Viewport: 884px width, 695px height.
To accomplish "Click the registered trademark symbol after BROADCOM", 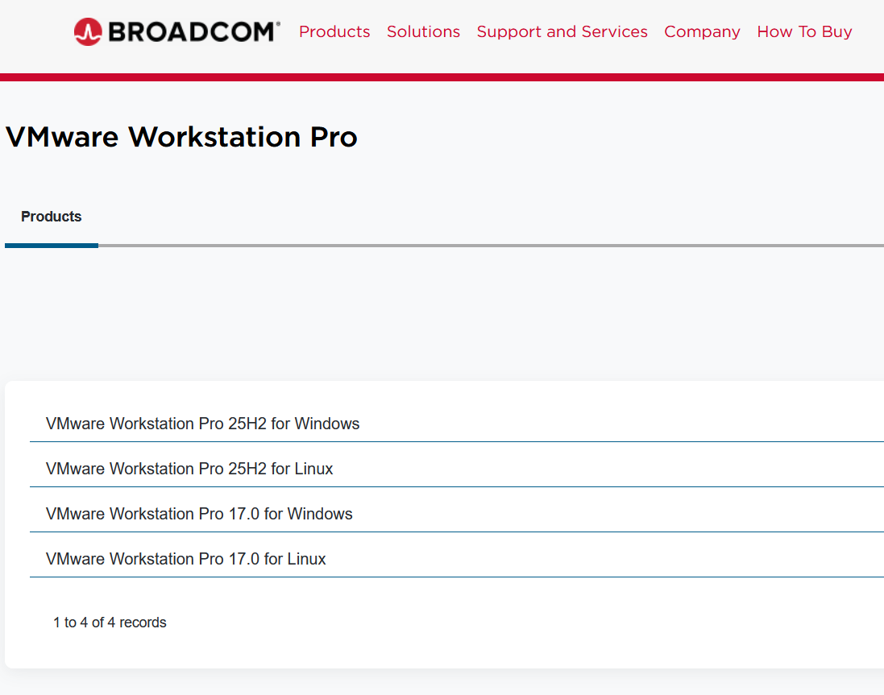I will tap(278, 25).
